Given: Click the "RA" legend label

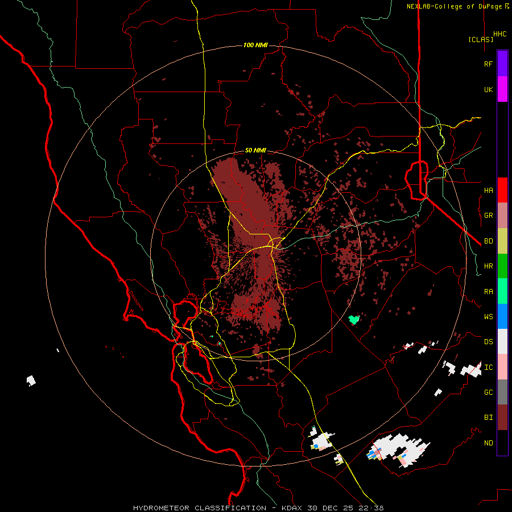Looking at the screenshot, I should pyautogui.click(x=489, y=292).
